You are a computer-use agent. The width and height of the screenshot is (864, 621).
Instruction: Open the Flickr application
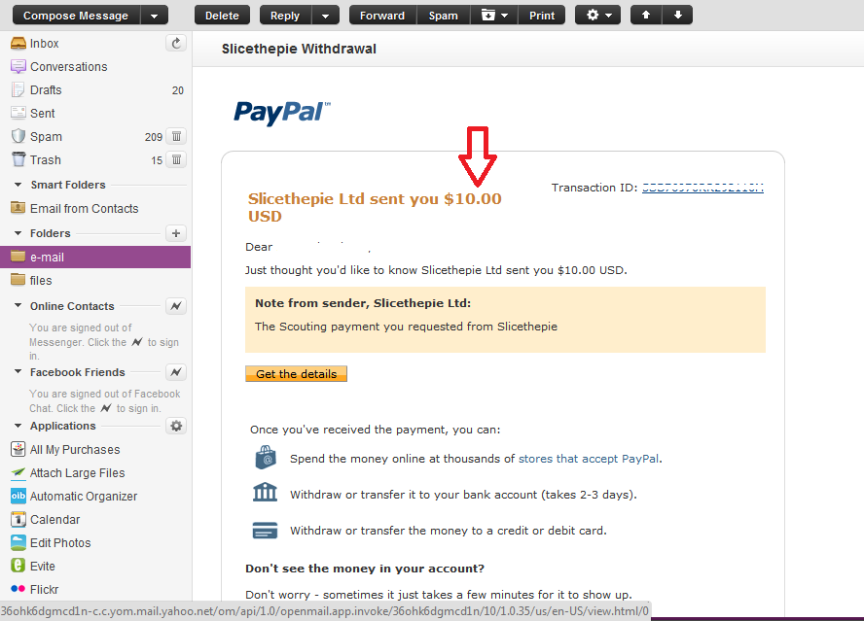pyautogui.click(x=44, y=590)
